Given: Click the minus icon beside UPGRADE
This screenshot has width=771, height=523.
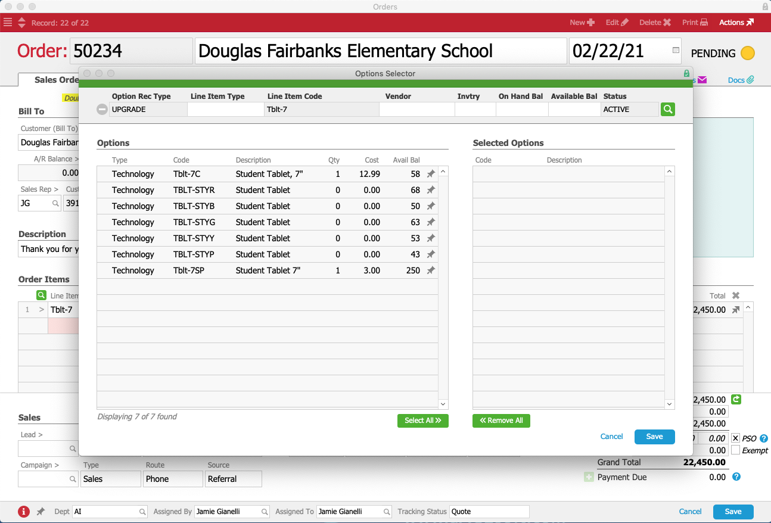Looking at the screenshot, I should pyautogui.click(x=102, y=110).
